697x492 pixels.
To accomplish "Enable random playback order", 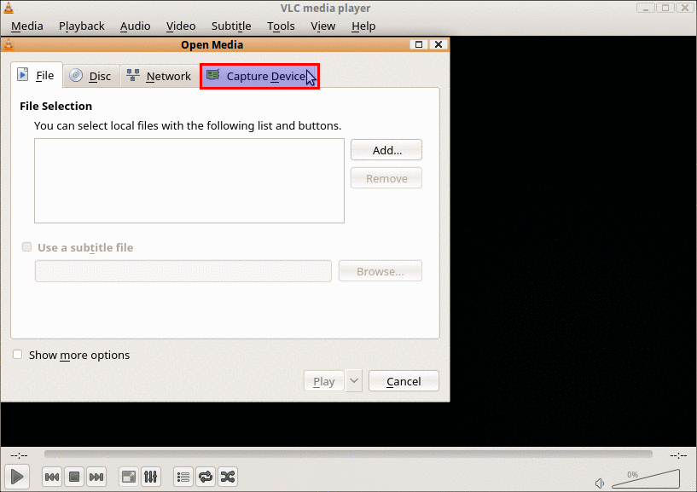I will [227, 477].
